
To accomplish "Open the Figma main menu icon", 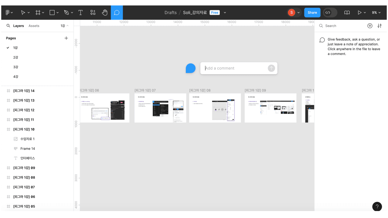I will (x=8, y=12).
